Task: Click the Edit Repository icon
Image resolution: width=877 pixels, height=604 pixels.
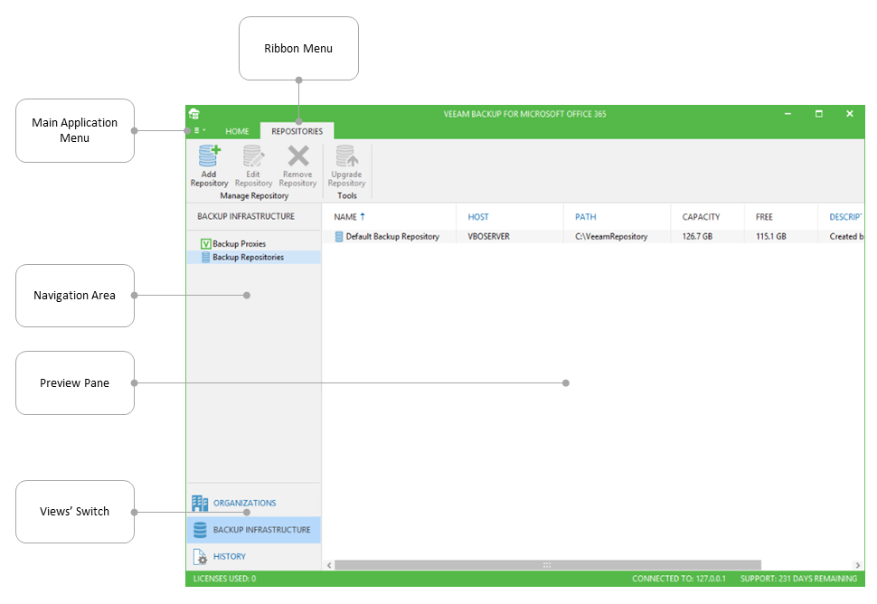Action: coord(253,156)
